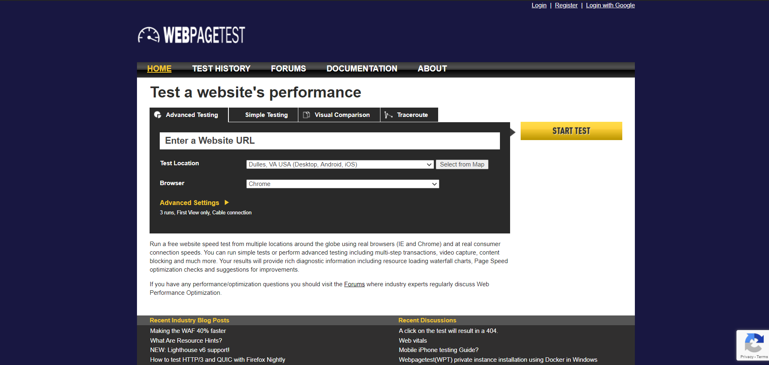This screenshot has height=365, width=769.
Task: Open the Forums link in the paragraph
Action: point(354,284)
